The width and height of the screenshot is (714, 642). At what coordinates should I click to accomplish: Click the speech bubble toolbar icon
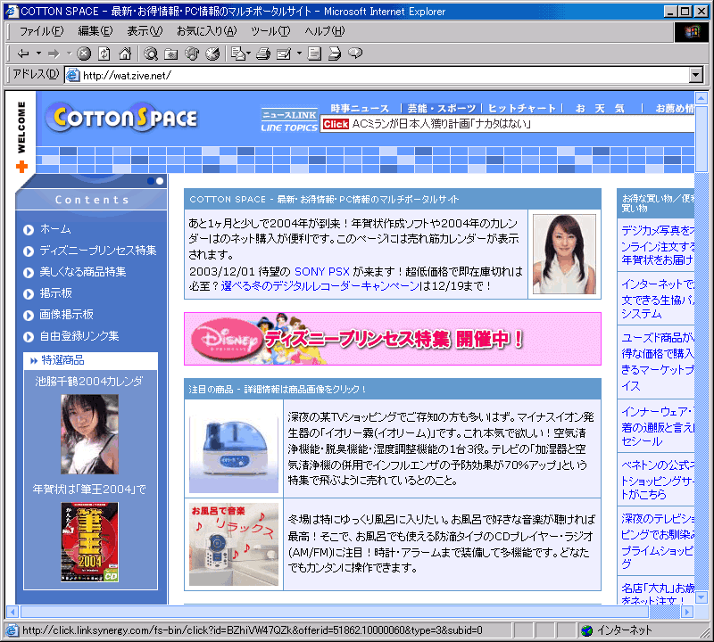coord(355,53)
